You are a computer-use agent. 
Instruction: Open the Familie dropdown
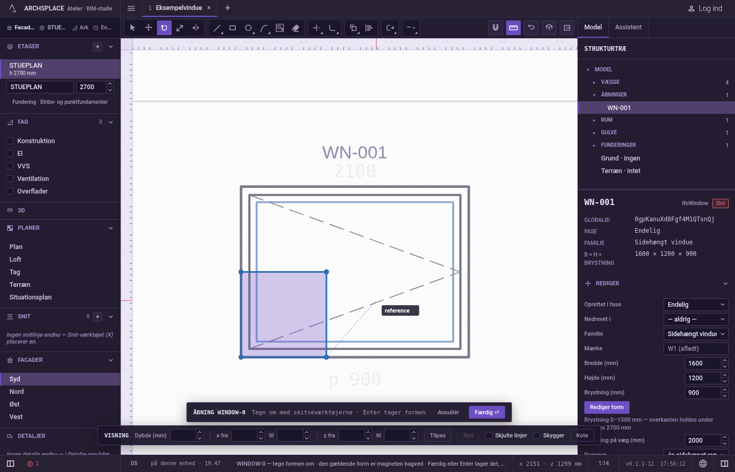point(696,334)
